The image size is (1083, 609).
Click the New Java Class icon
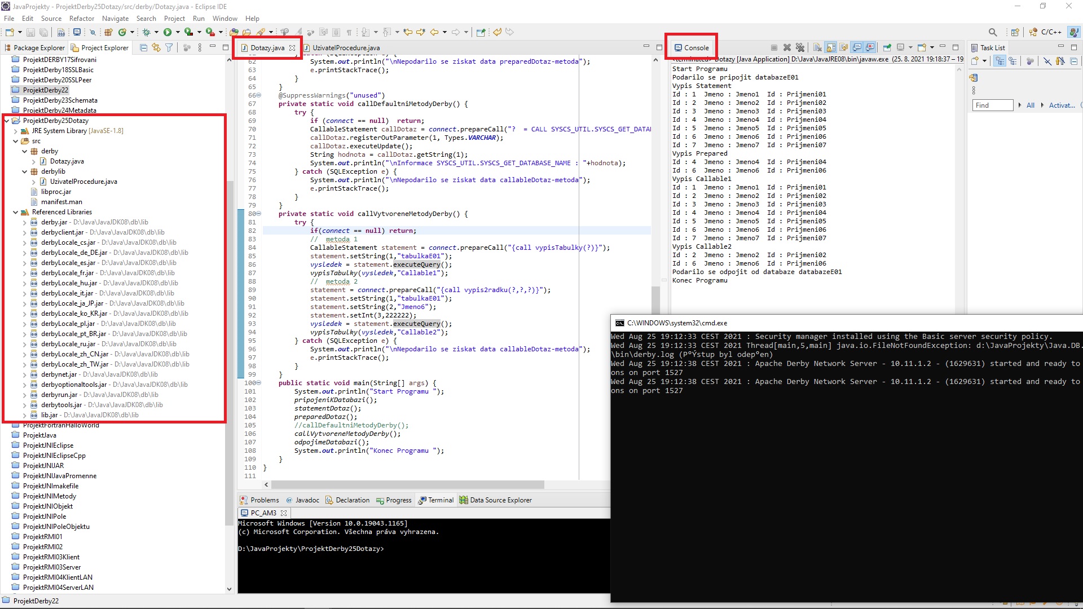pyautogui.click(x=122, y=32)
